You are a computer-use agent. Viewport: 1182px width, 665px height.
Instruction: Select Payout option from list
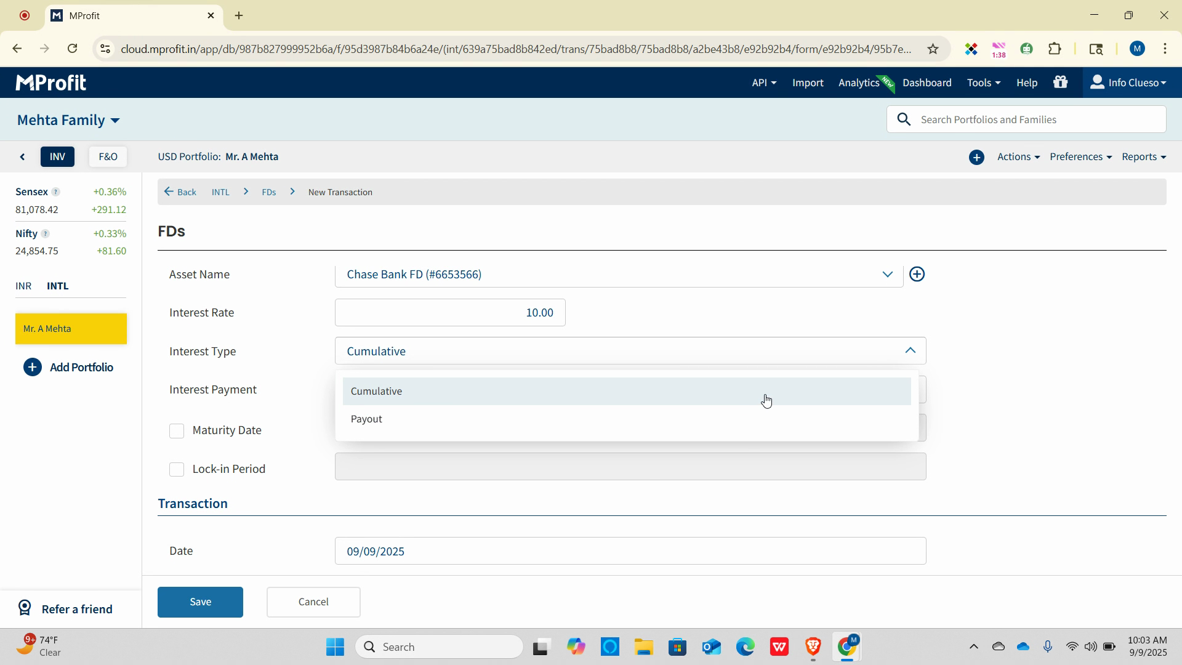click(367, 419)
